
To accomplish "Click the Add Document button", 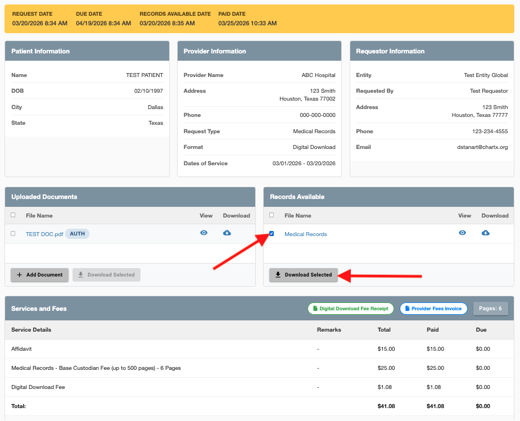I will [x=39, y=275].
